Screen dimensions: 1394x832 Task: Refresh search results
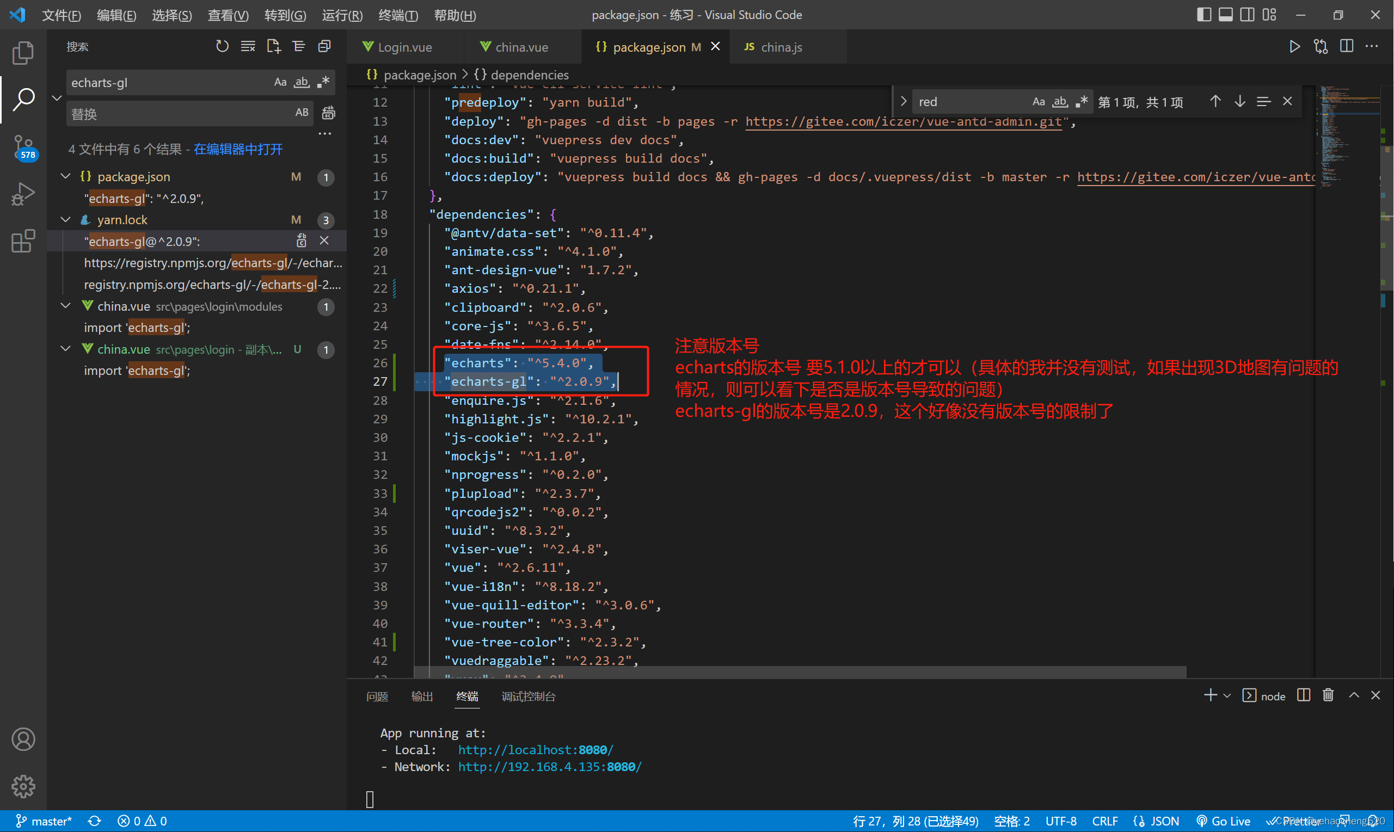(222, 47)
